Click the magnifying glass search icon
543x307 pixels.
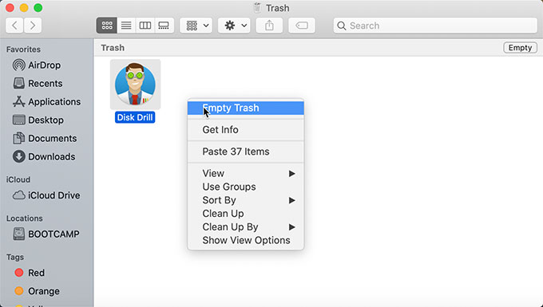342,26
